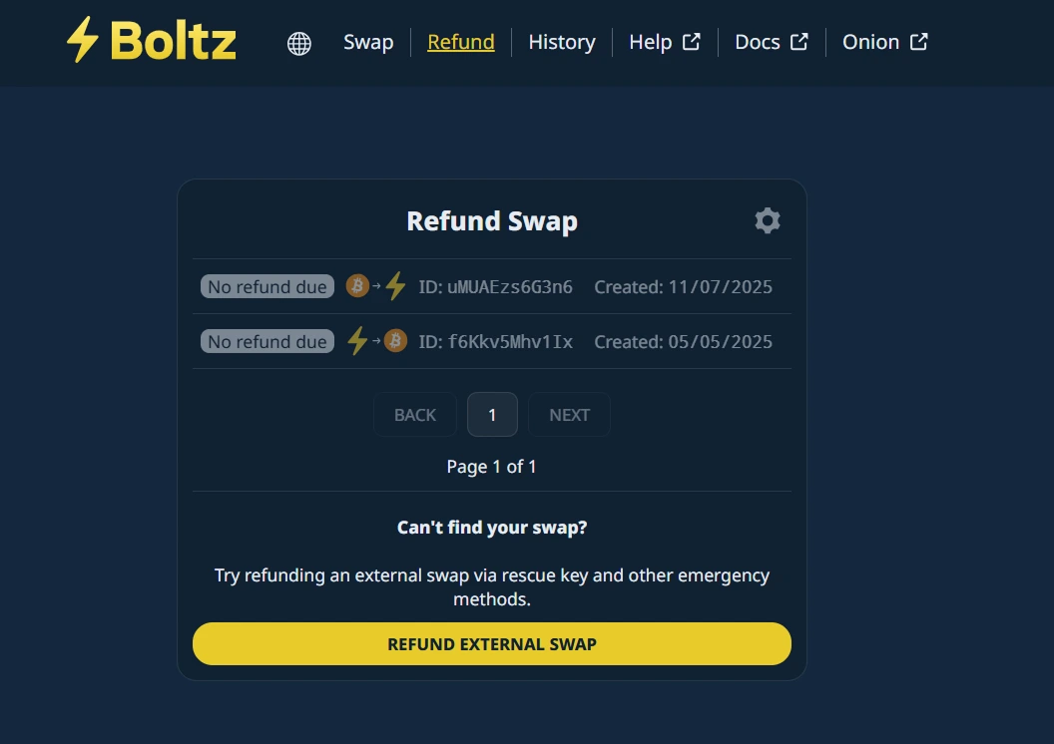Viewport: 1054px width, 744px height.
Task: Click the BACK pagination button
Action: point(415,415)
